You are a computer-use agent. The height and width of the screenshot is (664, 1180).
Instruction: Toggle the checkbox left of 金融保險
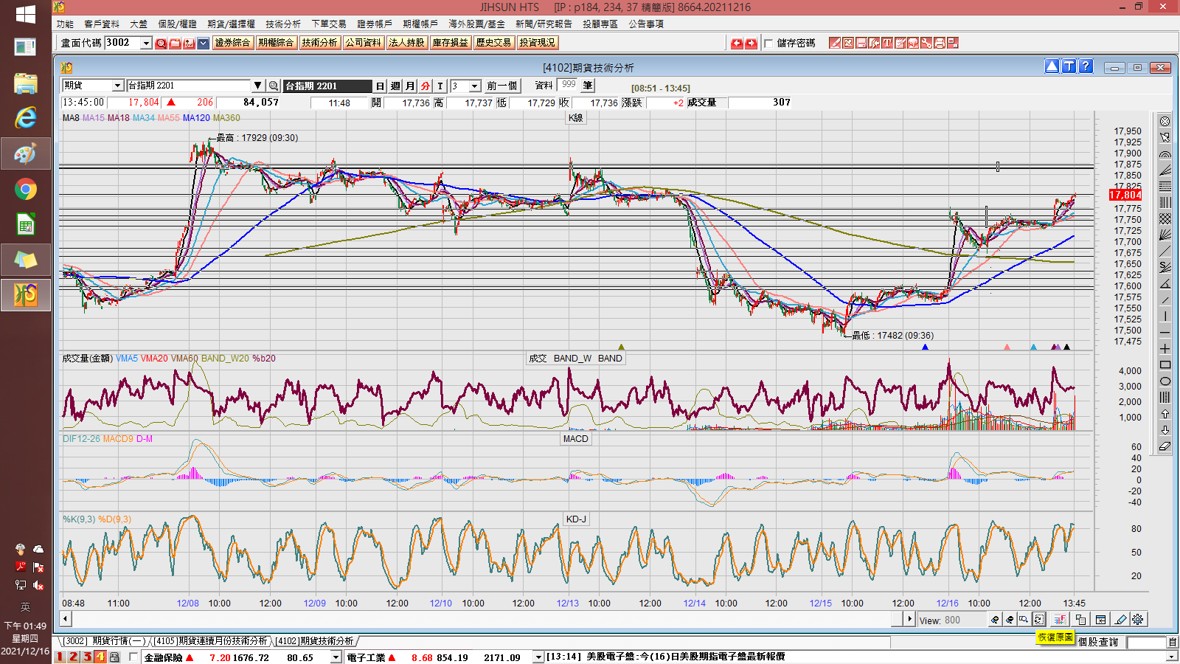pos(133,657)
